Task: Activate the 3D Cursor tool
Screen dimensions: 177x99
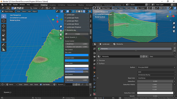Action: [4, 21]
